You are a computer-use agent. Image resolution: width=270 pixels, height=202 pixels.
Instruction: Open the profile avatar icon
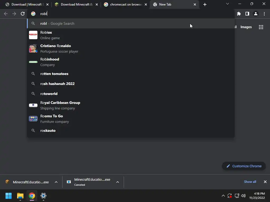(256, 14)
